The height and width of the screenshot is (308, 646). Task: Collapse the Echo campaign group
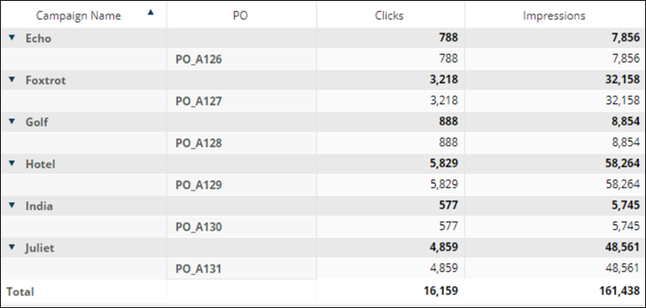coord(12,38)
